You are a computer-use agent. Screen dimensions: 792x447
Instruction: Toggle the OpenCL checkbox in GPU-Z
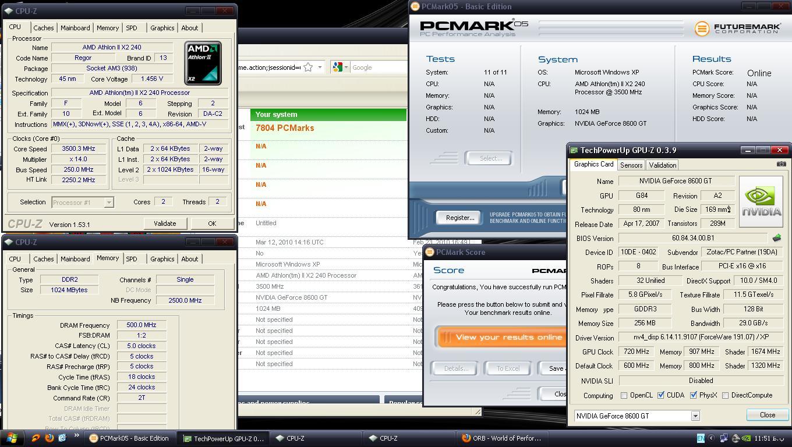(624, 395)
